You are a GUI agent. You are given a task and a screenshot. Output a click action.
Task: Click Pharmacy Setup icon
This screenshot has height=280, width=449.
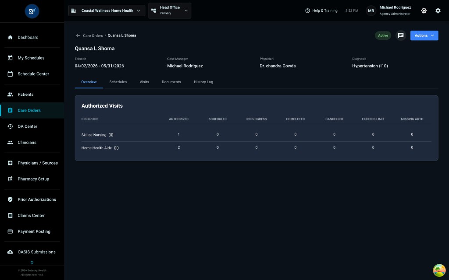(10, 179)
